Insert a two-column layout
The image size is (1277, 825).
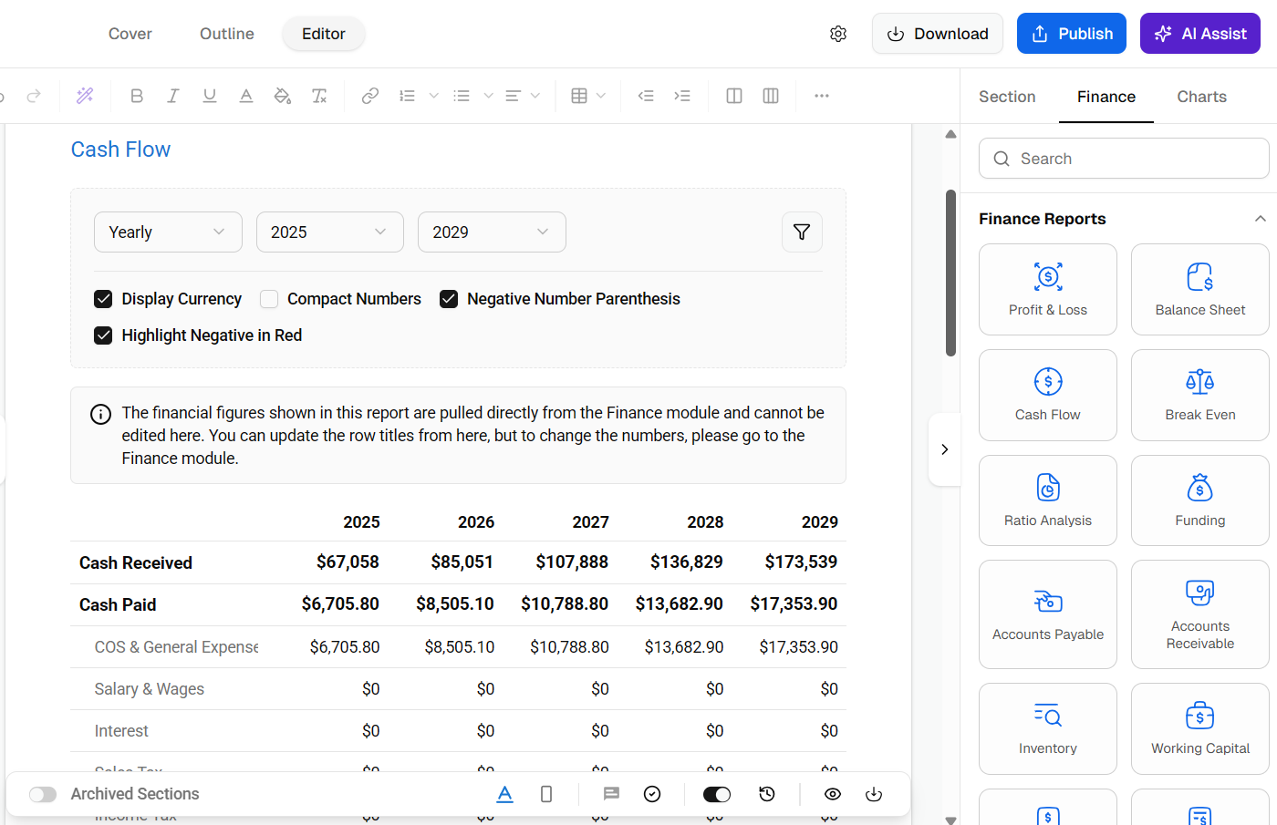coord(734,96)
